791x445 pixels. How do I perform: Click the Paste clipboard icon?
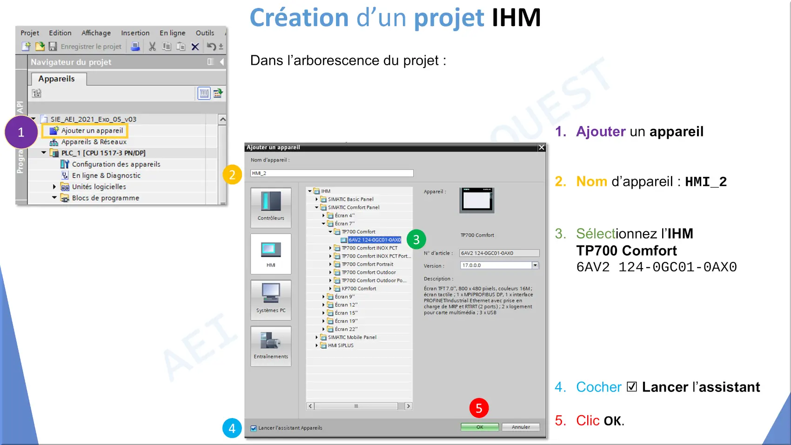pos(181,47)
